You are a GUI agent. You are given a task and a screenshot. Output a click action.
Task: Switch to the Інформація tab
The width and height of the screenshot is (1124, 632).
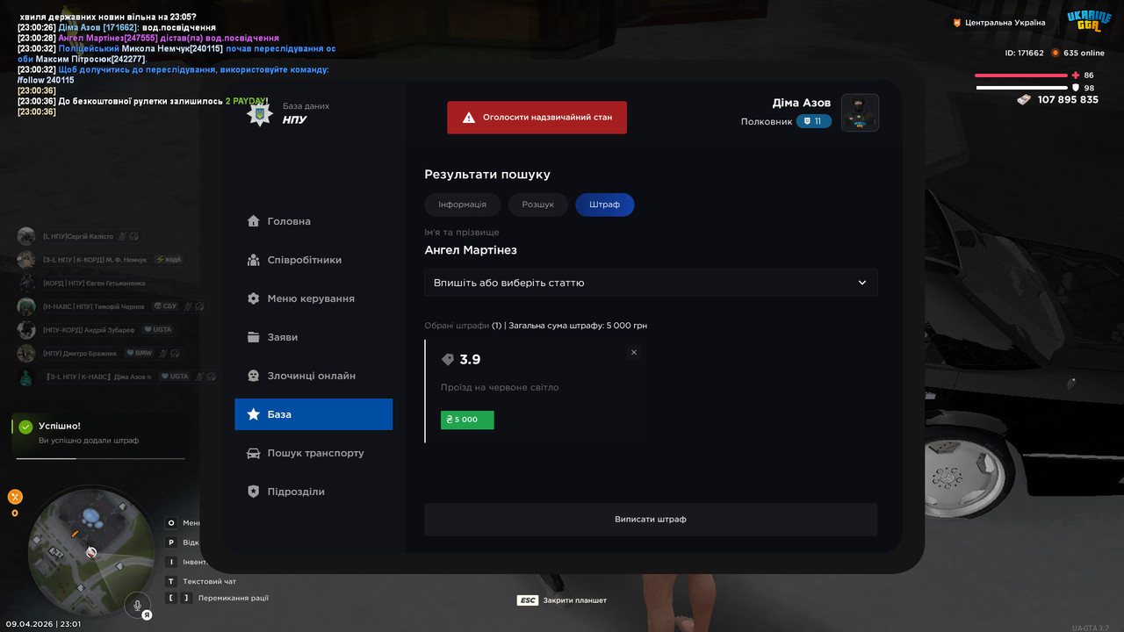pyautogui.click(x=462, y=205)
